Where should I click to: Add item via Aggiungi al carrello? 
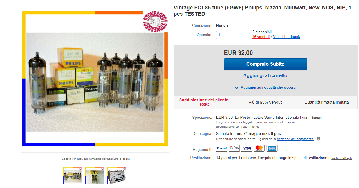point(265,76)
